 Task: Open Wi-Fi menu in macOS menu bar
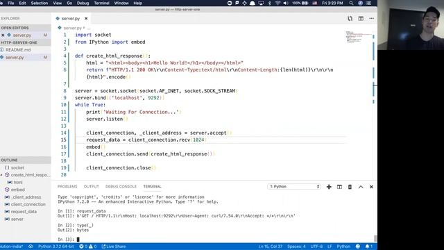click(277, 3)
